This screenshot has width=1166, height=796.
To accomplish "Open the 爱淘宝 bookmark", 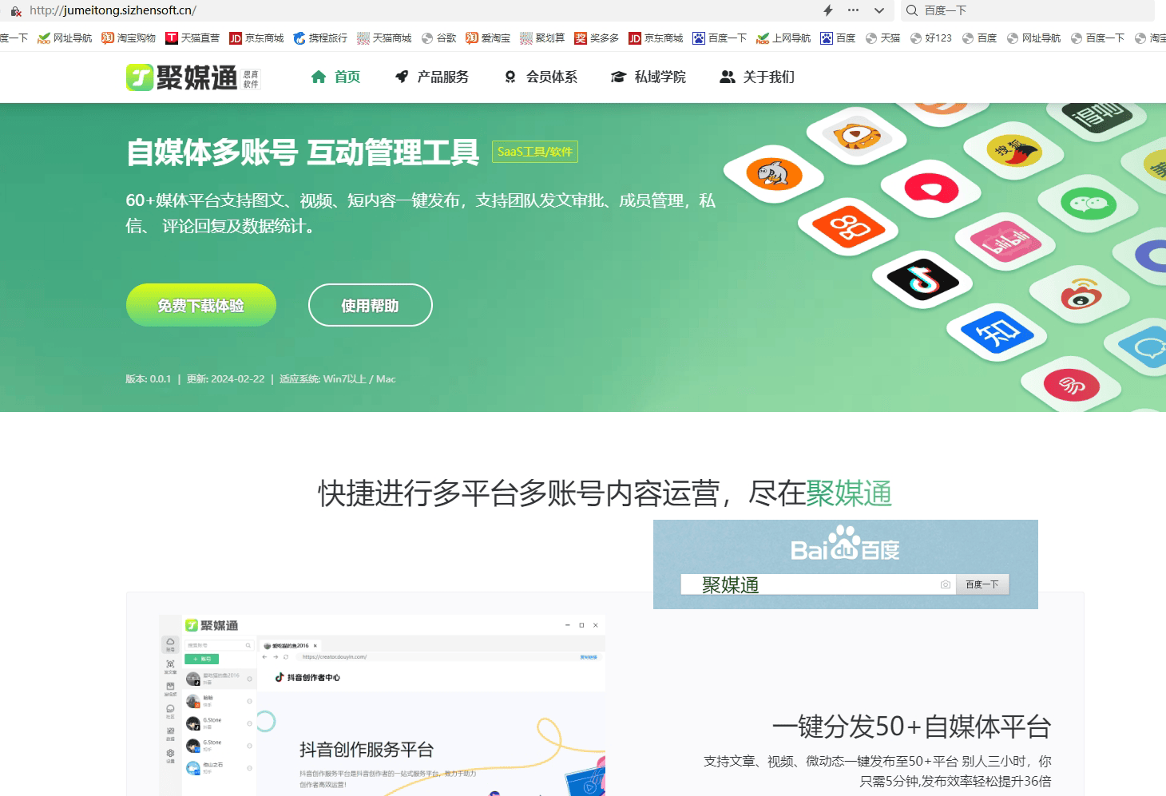I will pyautogui.click(x=488, y=38).
